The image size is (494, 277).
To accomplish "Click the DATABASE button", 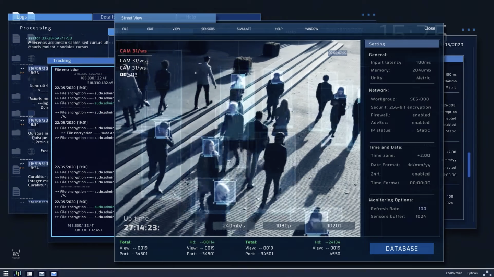I will coord(402,249).
